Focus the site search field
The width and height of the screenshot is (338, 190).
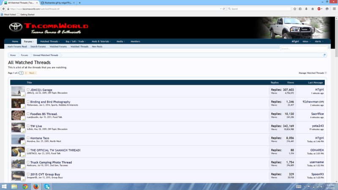304,49
